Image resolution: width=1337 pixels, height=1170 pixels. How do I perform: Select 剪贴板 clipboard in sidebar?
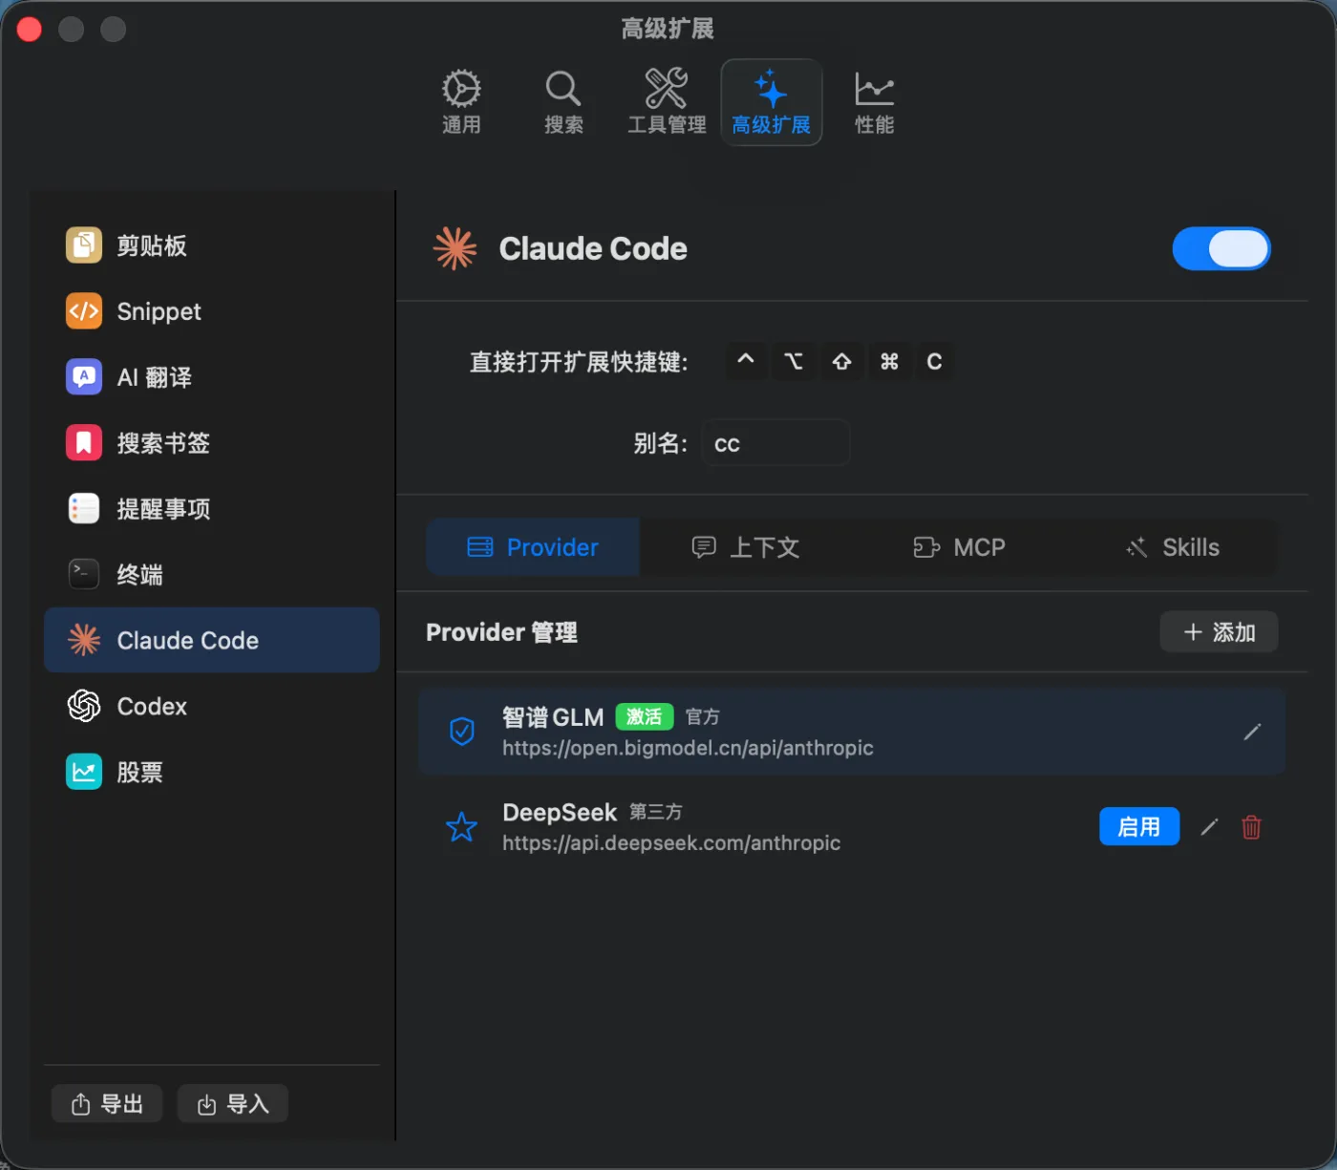click(x=211, y=245)
